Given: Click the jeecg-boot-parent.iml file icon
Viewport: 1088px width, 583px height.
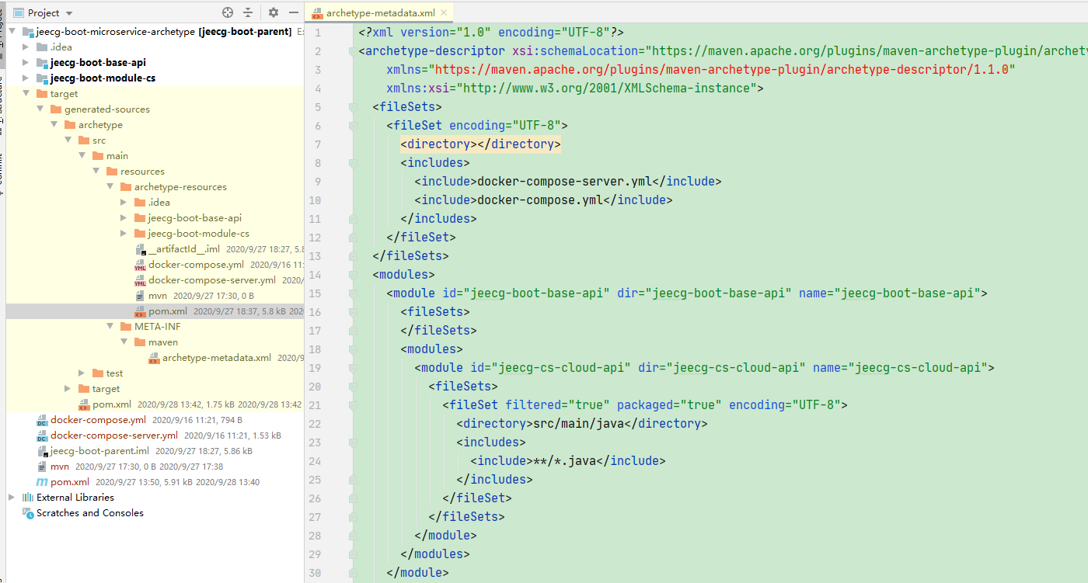Looking at the screenshot, I should point(43,451).
